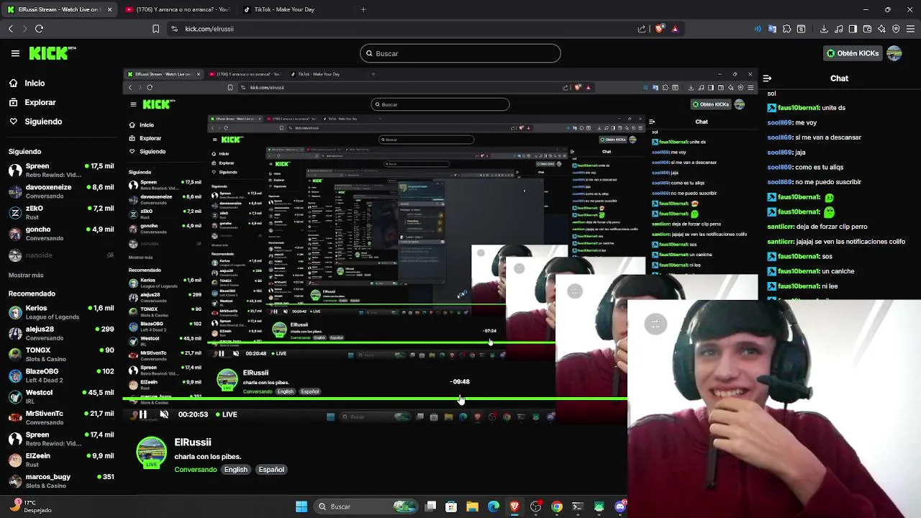Close the ElRussii Stream tab
The height and width of the screenshot is (518, 921).
109,9
